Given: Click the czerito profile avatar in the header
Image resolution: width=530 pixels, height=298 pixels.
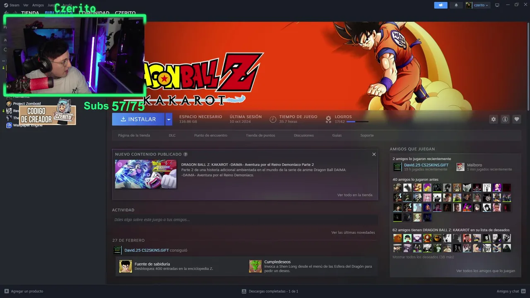Looking at the screenshot, I should tap(469, 5).
